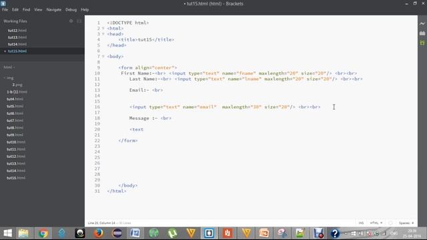Open the Find menu

pos(27,9)
